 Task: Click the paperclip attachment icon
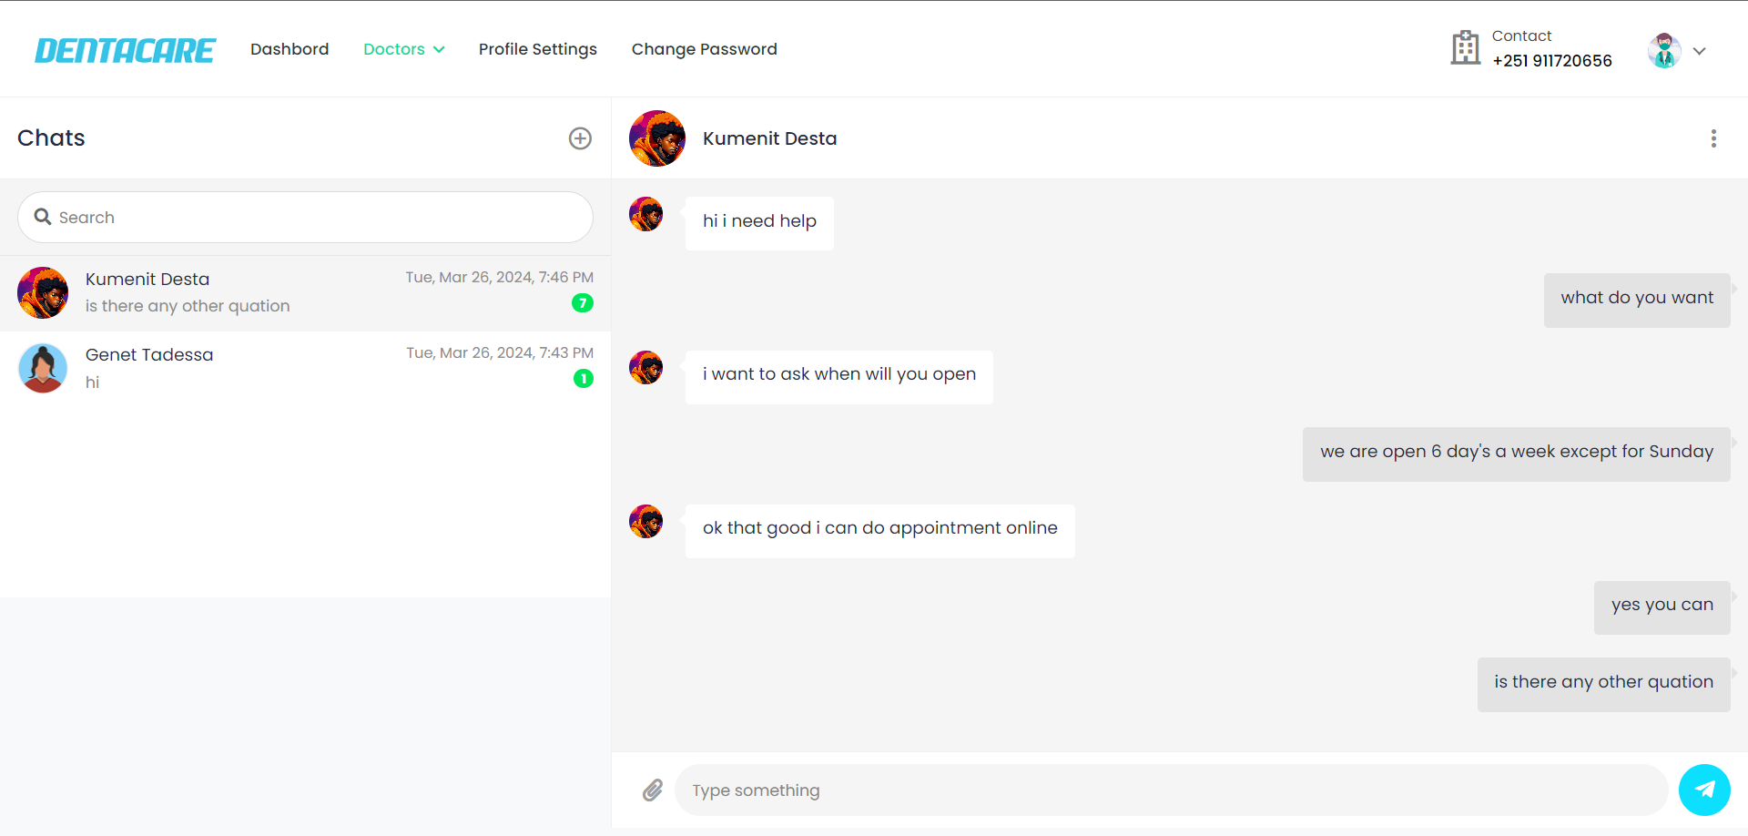coord(652,790)
